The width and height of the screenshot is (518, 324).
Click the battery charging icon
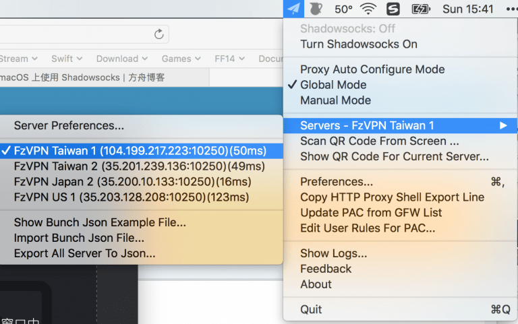(421, 9)
